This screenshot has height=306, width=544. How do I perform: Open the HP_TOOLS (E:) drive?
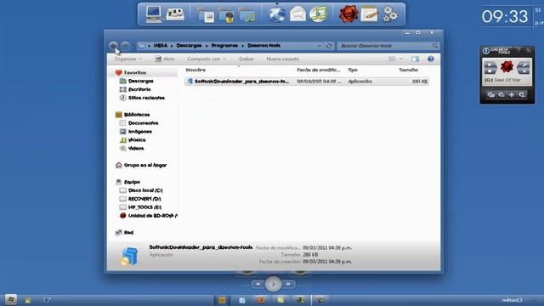point(144,207)
